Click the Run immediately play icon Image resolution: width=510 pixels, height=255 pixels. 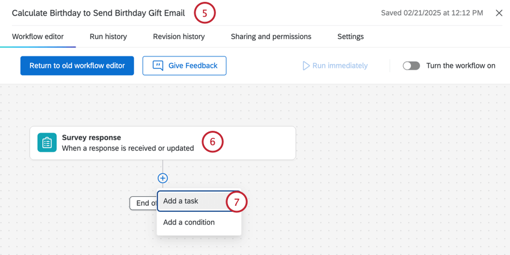coord(306,65)
